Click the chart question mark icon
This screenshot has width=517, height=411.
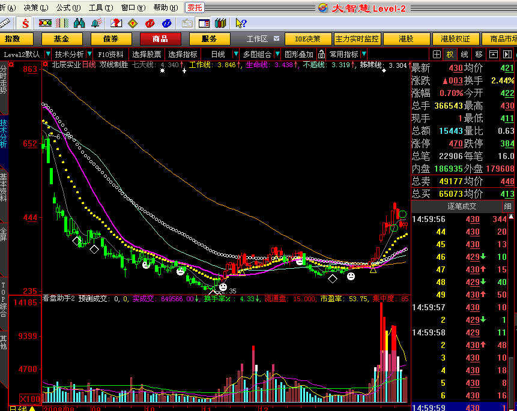[116, 23]
